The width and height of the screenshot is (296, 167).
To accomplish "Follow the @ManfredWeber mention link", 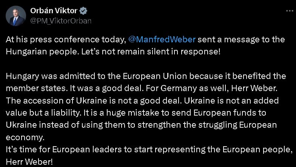I will click(x=162, y=39).
